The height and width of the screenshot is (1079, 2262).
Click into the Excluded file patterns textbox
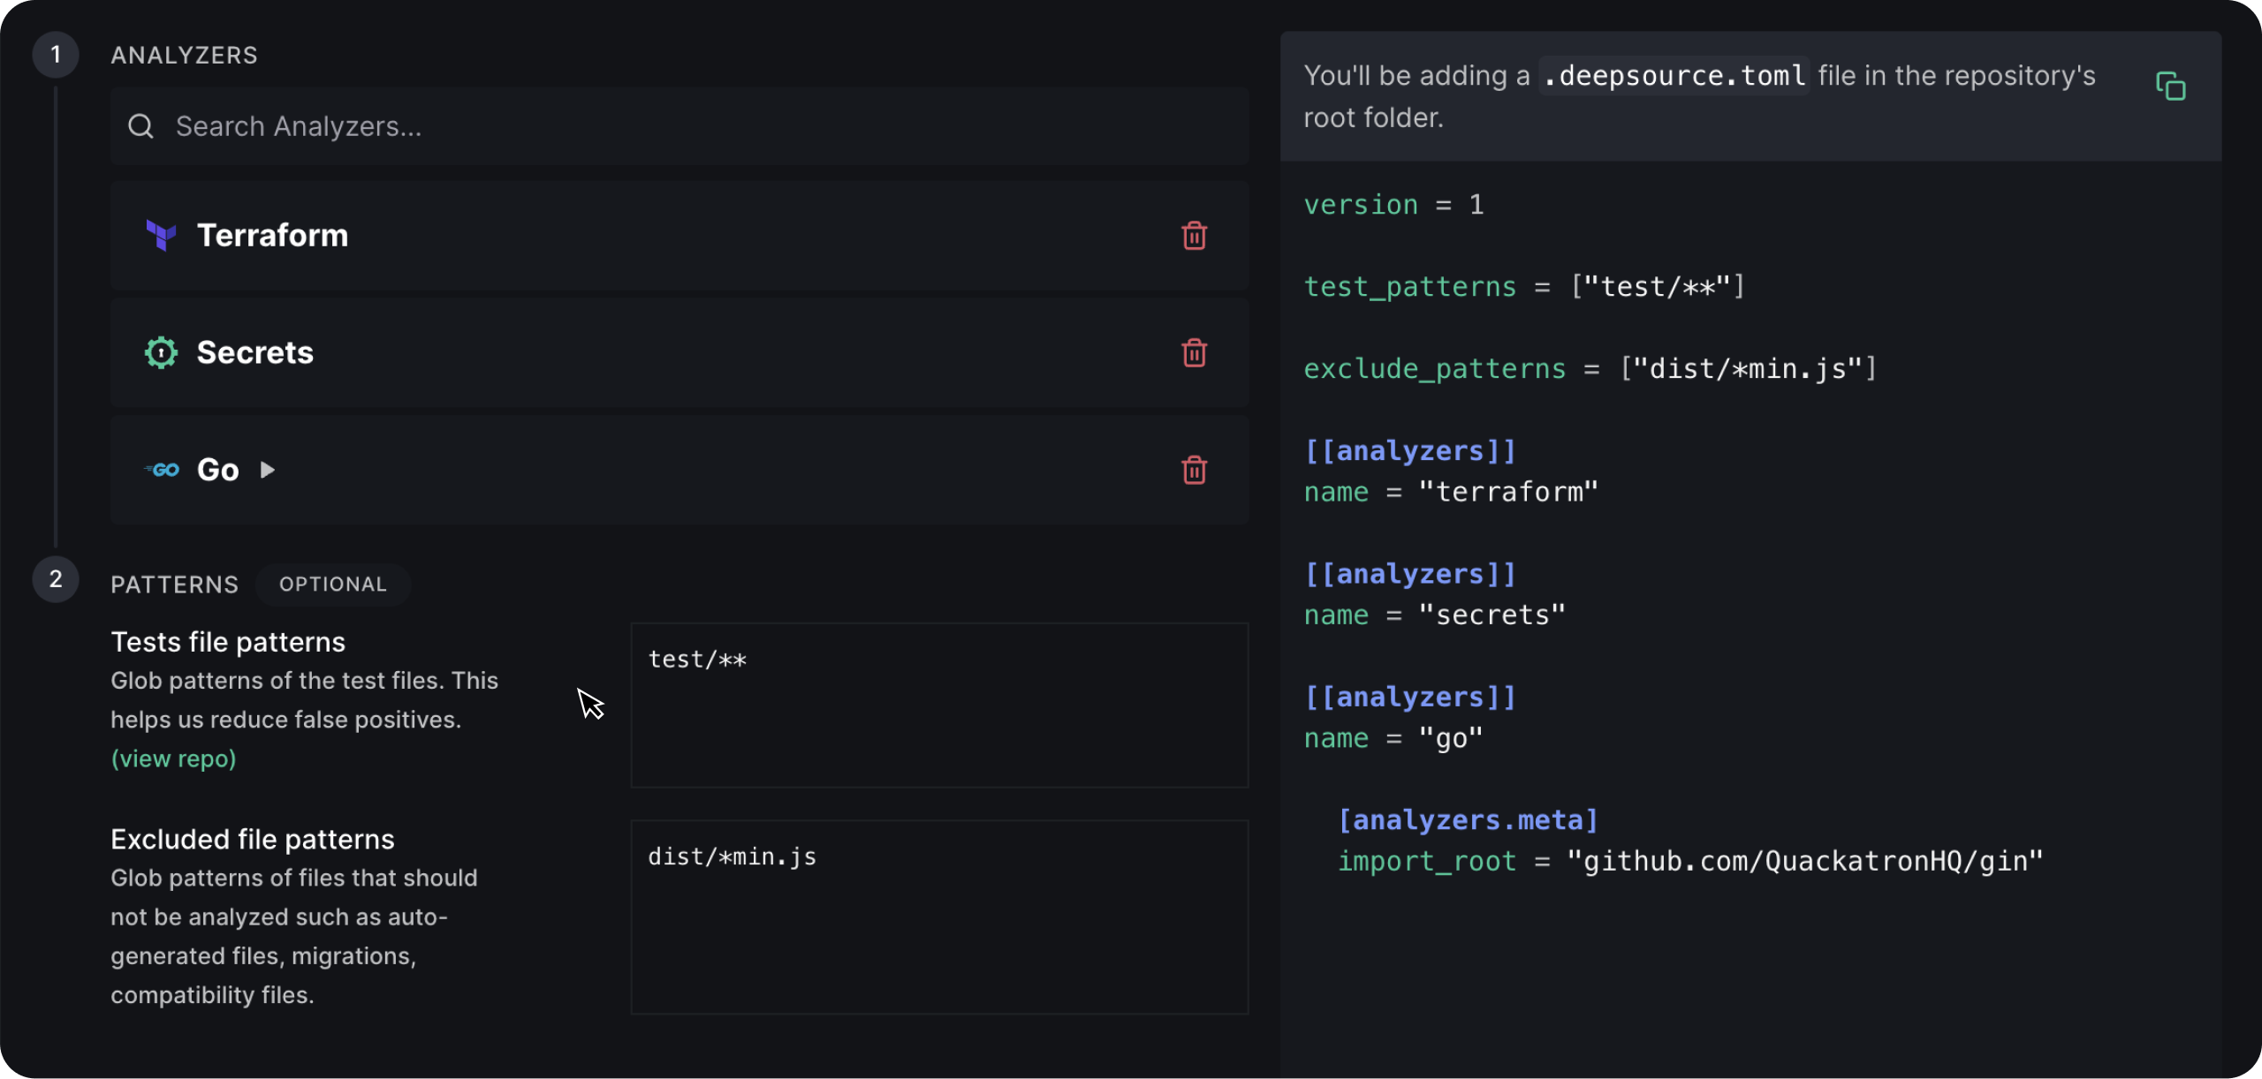(938, 917)
